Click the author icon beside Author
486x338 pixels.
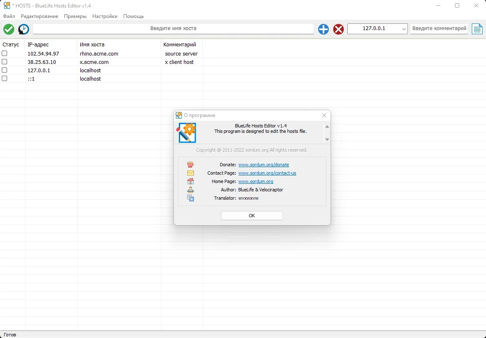(190, 190)
